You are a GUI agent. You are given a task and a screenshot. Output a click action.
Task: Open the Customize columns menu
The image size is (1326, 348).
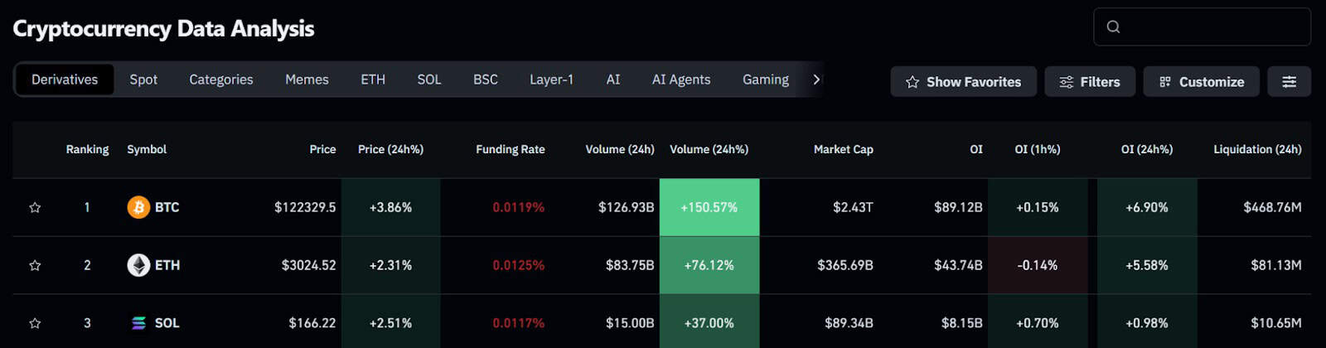pos(1201,82)
